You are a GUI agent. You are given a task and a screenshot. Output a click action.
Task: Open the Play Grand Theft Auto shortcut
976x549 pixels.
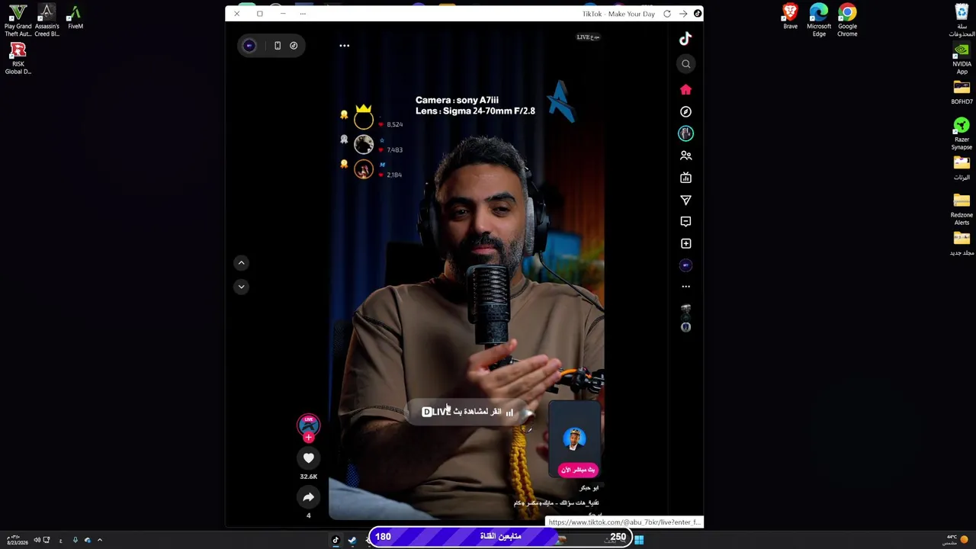[x=18, y=20]
